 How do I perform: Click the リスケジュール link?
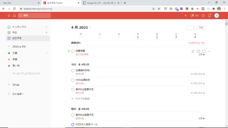[196, 43]
